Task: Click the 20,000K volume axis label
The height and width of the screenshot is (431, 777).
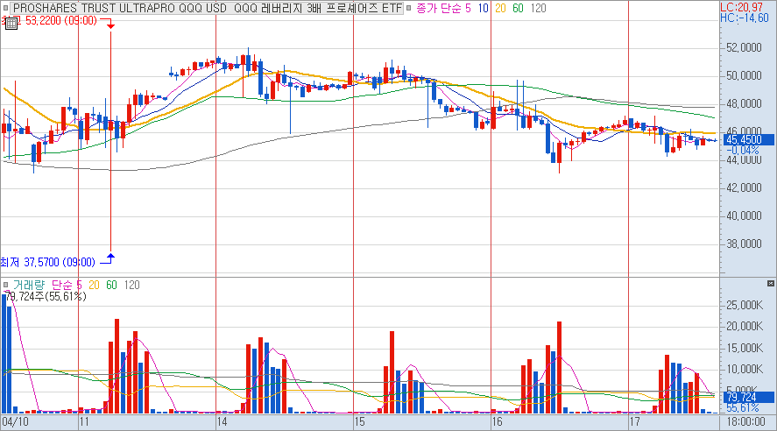Action: pyautogui.click(x=745, y=326)
